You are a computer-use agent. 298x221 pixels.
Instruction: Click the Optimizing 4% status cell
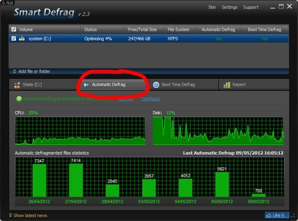[98, 39]
